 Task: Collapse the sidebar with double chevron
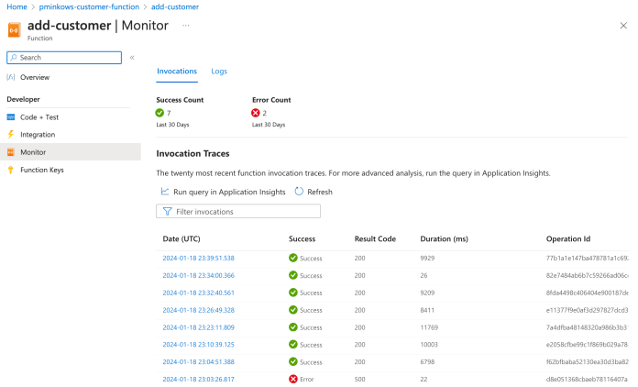132,58
